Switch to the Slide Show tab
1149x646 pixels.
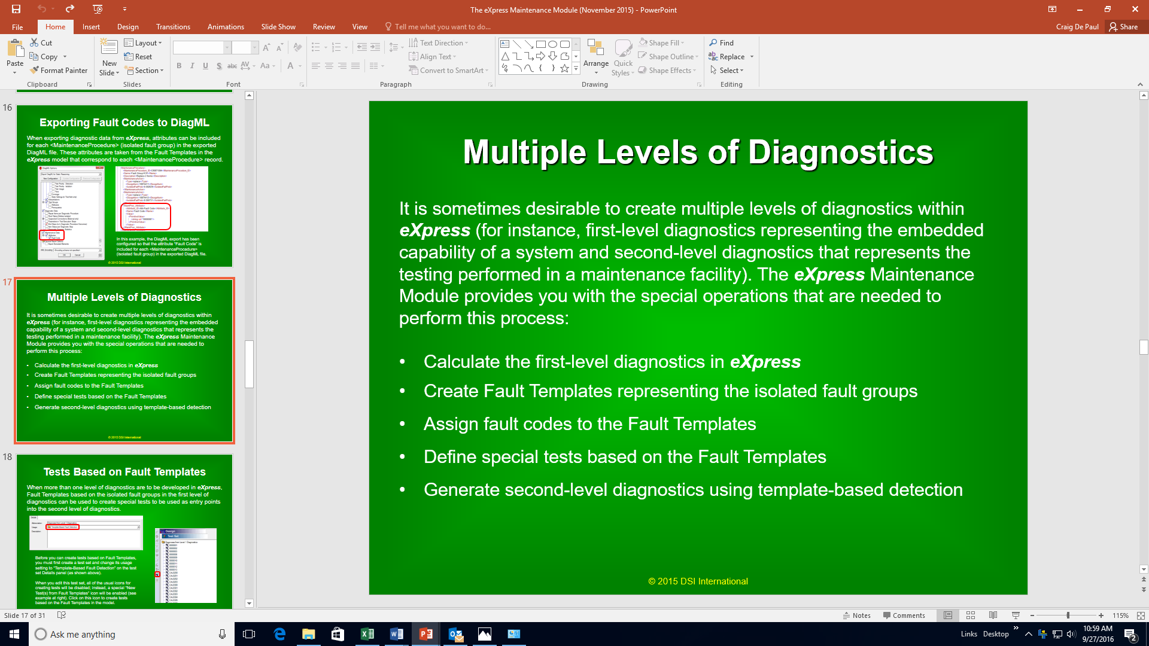[278, 27]
